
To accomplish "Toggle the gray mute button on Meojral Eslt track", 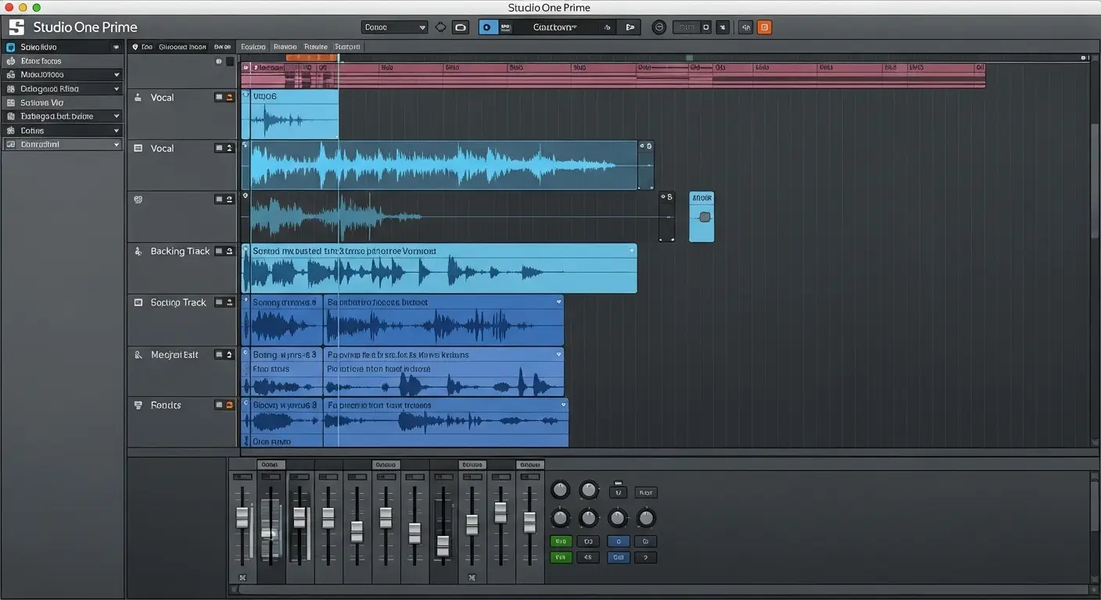I will [220, 355].
